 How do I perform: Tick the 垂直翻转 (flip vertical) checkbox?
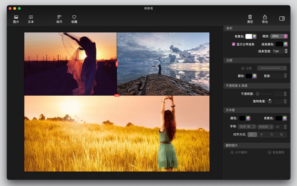click(x=270, y=152)
